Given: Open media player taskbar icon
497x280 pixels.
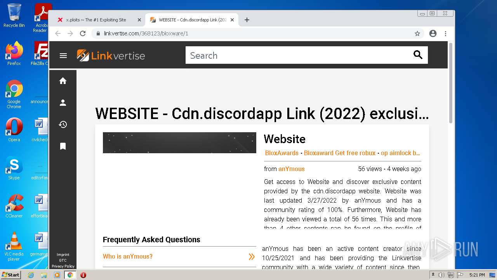Looking at the screenshot, I should click(x=57, y=275).
